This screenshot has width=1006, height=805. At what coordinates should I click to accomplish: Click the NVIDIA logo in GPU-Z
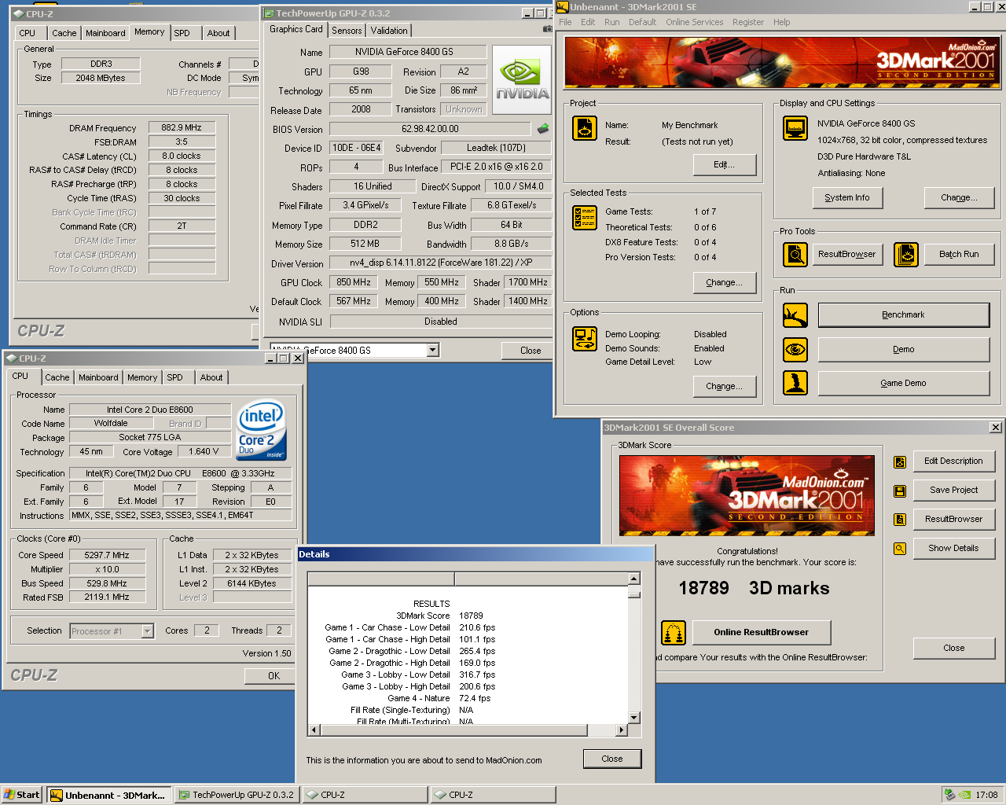pyautogui.click(x=522, y=79)
